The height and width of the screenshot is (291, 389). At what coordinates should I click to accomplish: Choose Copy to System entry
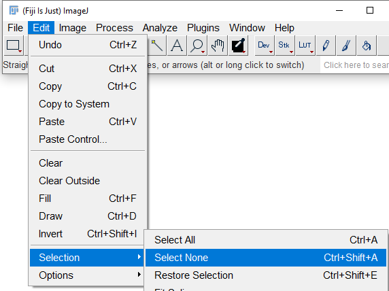pos(88,104)
